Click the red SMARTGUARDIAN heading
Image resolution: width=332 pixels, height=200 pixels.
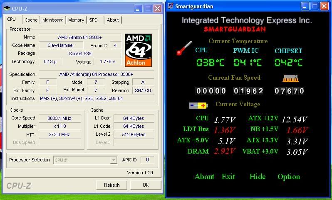pyautogui.click(x=235, y=29)
